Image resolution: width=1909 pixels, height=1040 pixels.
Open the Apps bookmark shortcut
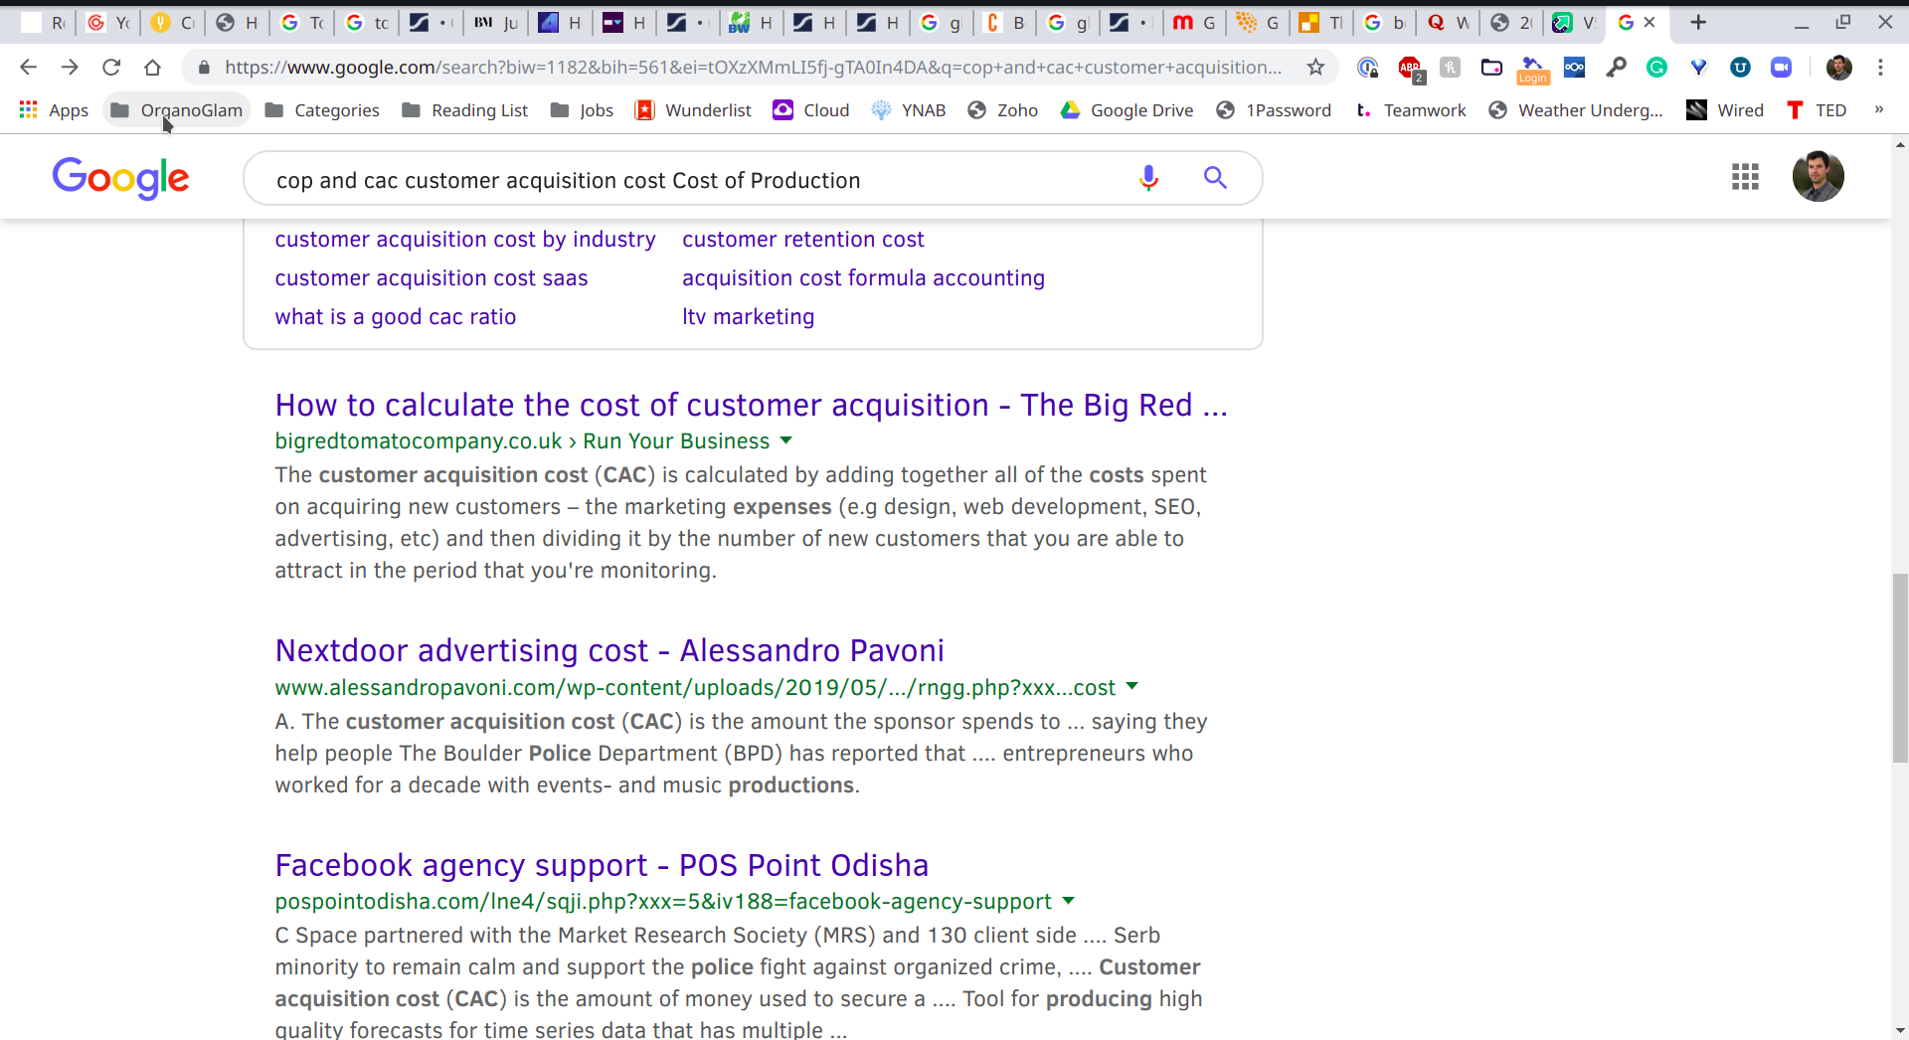coord(54,109)
